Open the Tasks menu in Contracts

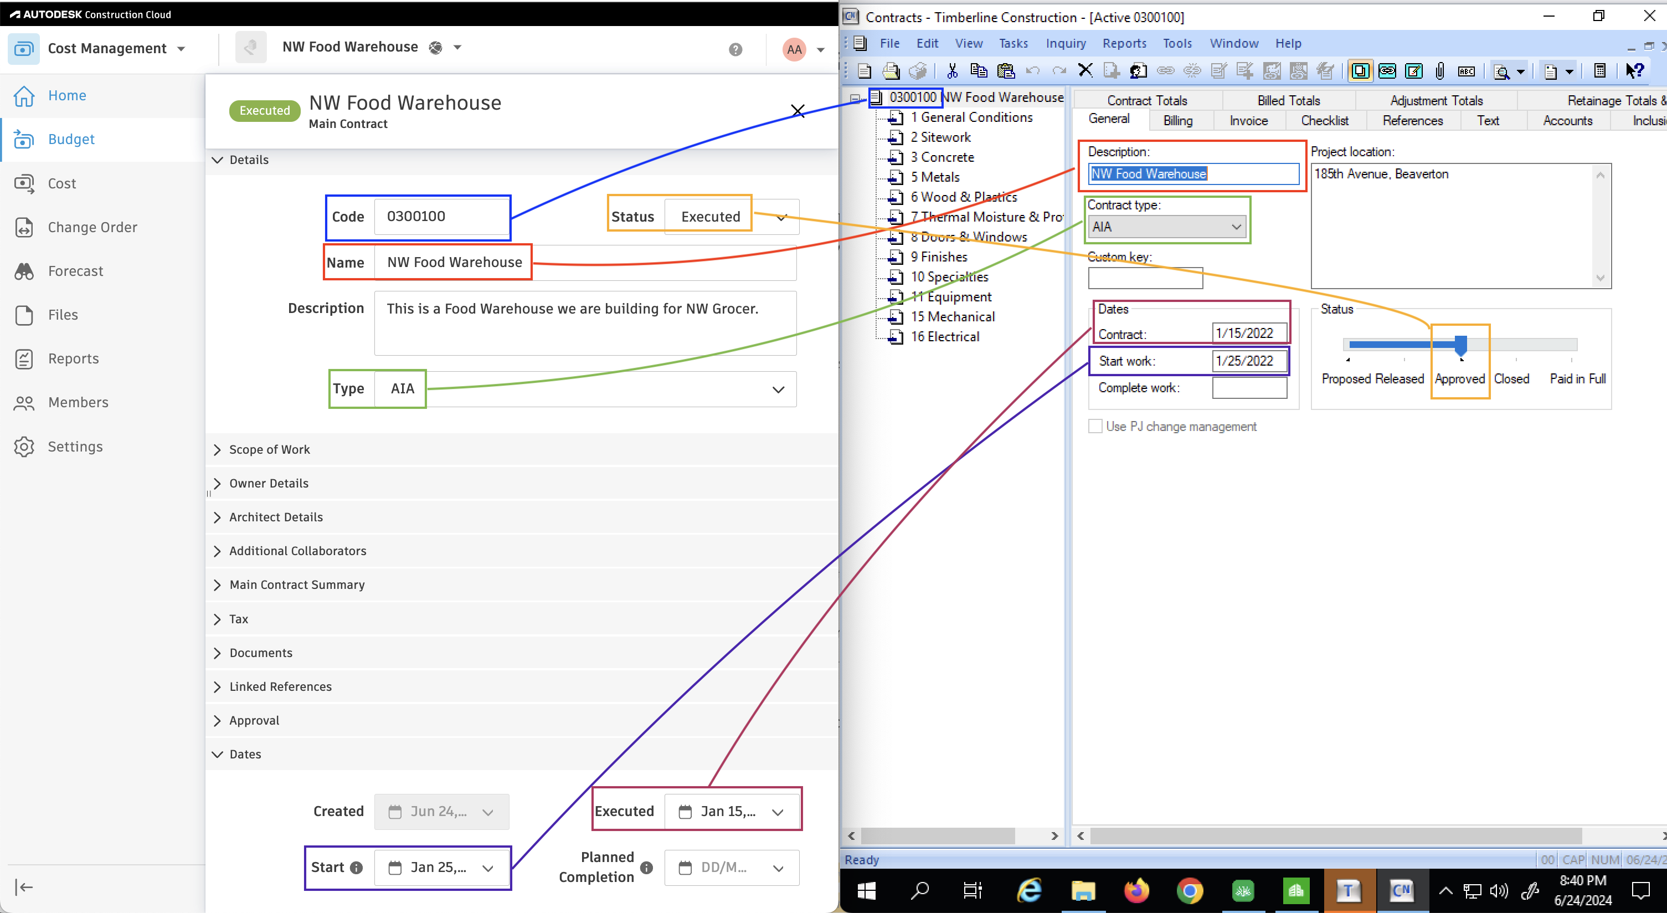tap(1013, 43)
